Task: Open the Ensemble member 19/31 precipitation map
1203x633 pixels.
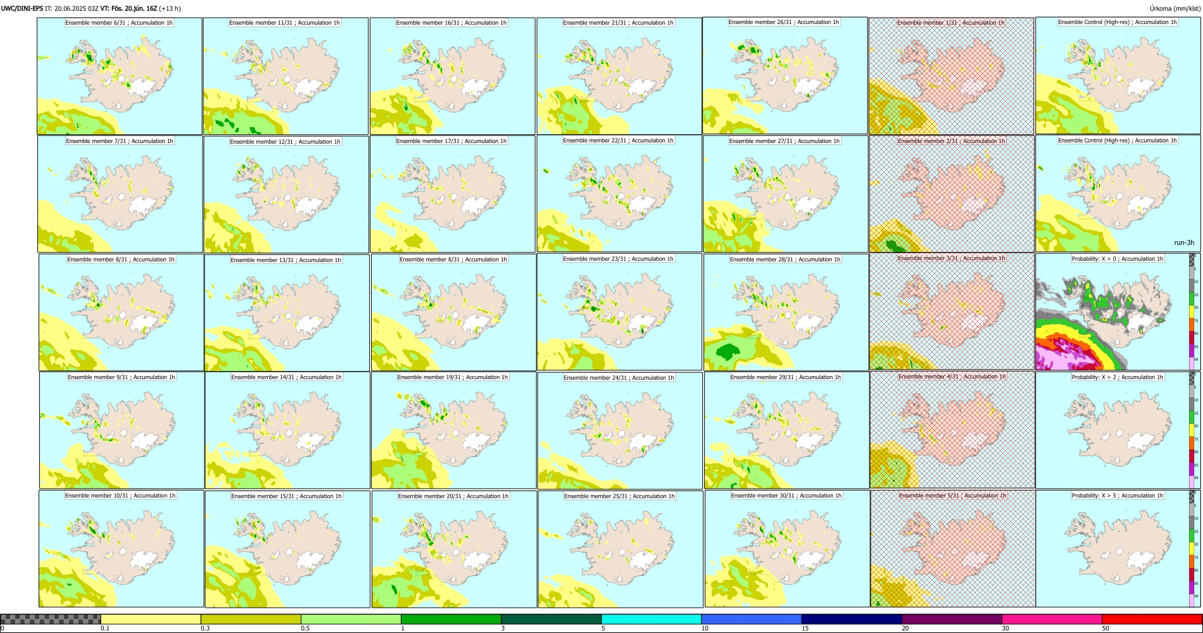Action: click(453, 430)
